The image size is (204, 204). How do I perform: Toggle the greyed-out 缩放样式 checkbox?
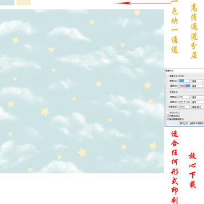pos(168,113)
